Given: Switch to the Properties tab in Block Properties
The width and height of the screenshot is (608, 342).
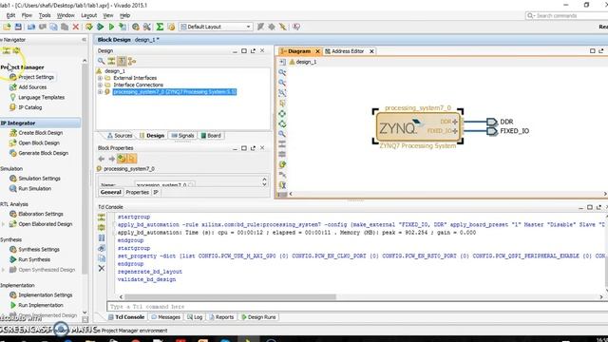Looking at the screenshot, I should click(137, 192).
